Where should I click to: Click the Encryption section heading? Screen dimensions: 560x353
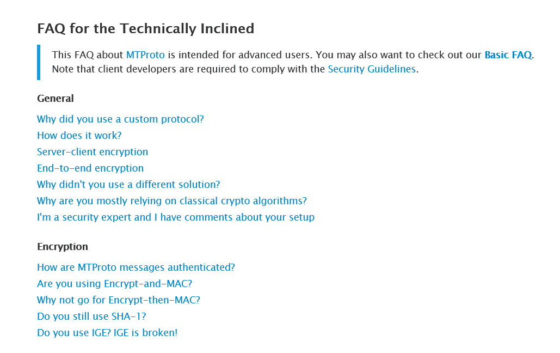click(62, 247)
